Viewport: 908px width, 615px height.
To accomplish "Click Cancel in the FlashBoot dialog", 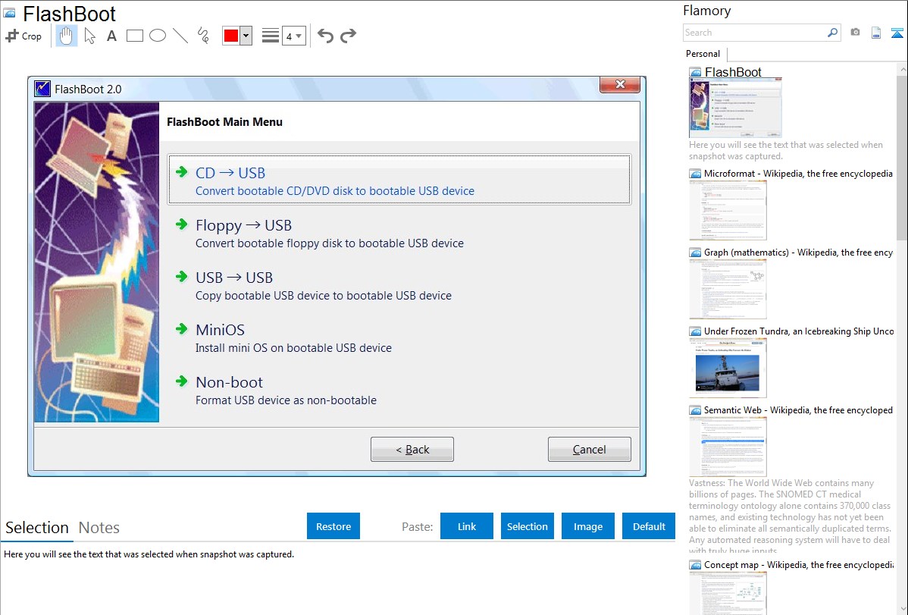I will [x=590, y=449].
